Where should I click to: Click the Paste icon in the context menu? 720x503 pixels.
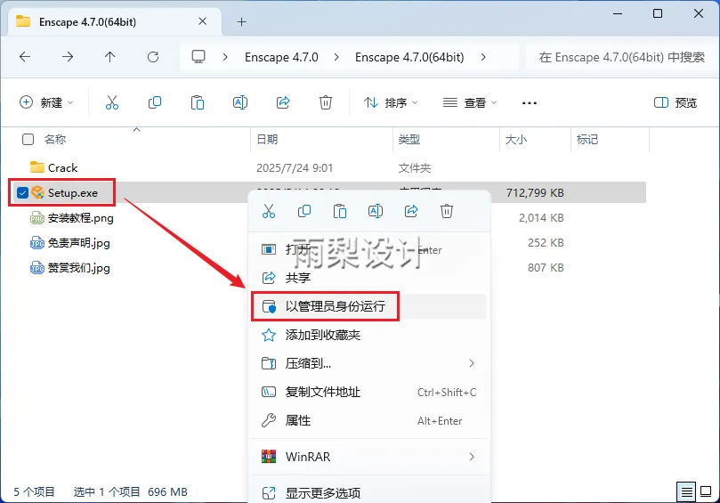tap(340, 211)
